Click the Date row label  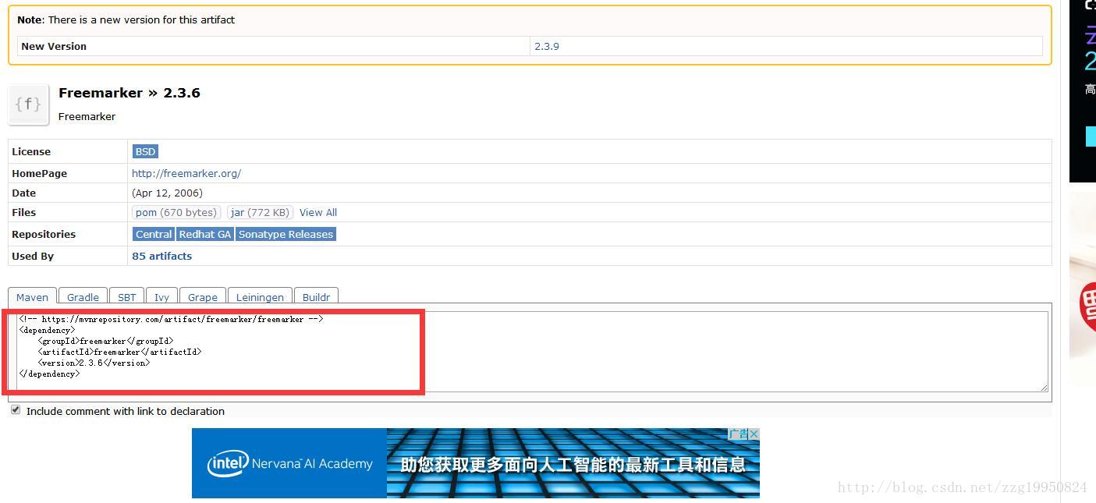click(x=23, y=193)
